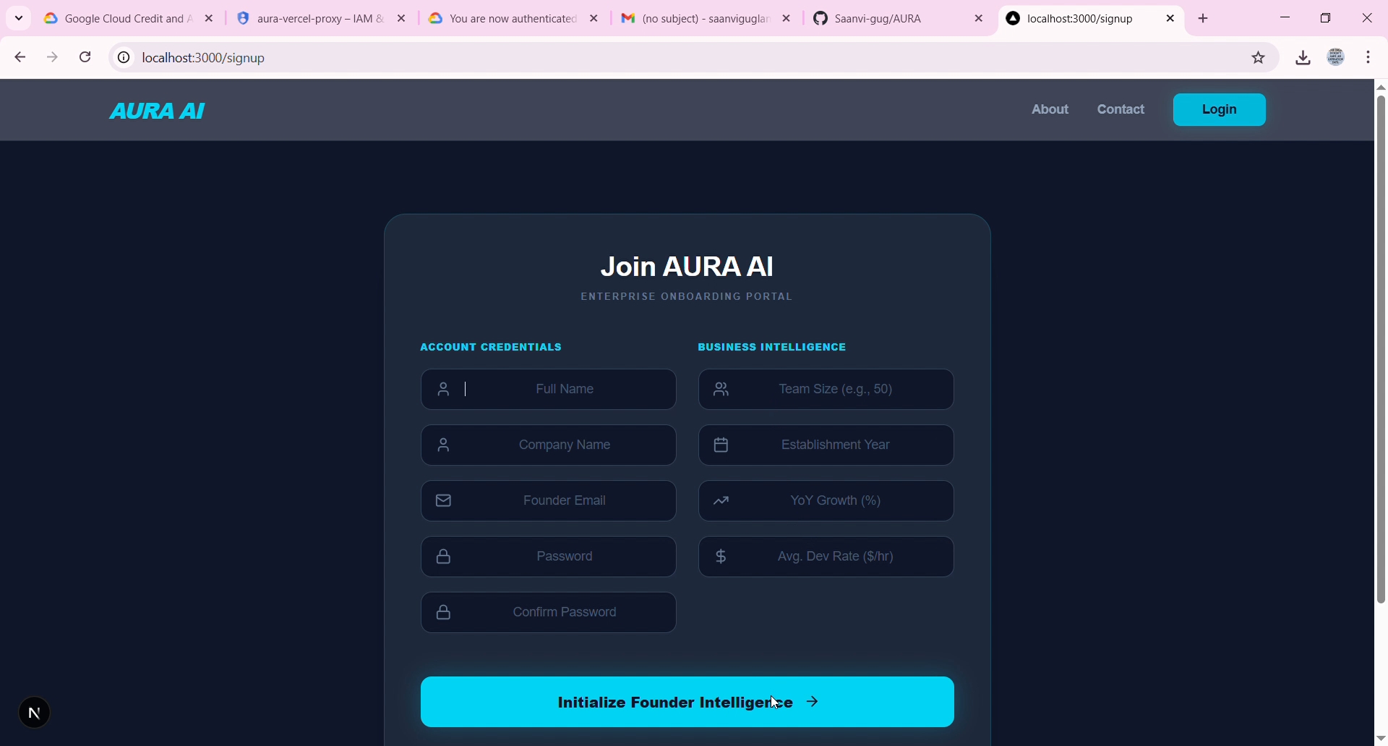This screenshot has width=1388, height=746.
Task: Click the Full Name field
Action: pos(549,390)
